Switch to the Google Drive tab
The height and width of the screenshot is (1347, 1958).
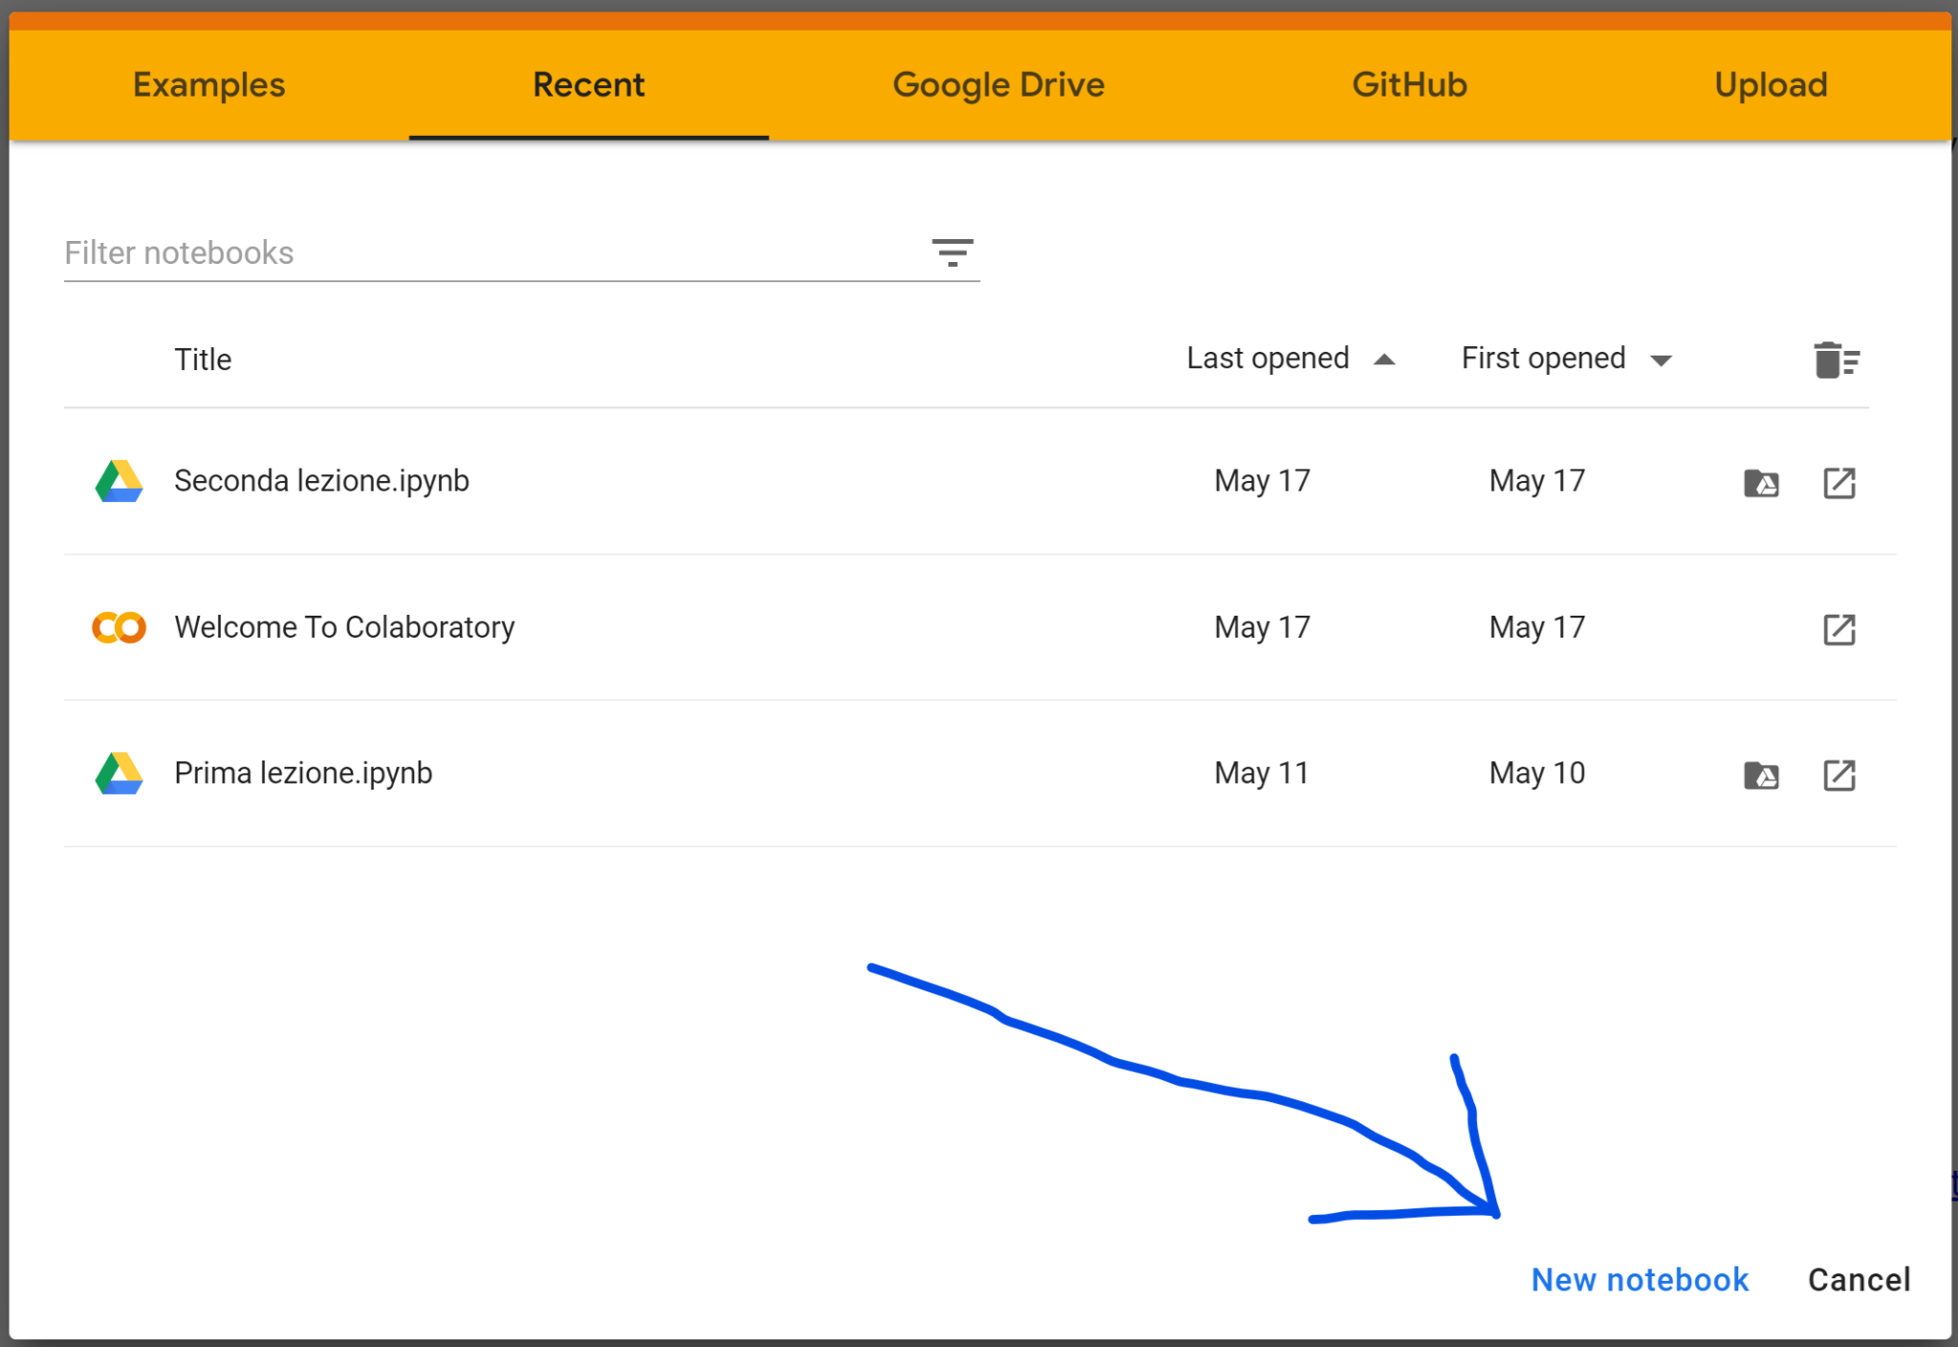point(998,85)
